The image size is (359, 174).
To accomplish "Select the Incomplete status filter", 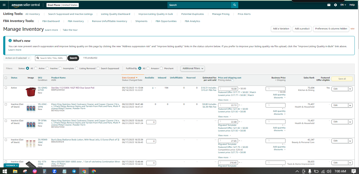I will (60, 68).
